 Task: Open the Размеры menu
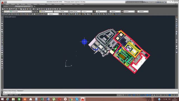click(x=50, y=4)
